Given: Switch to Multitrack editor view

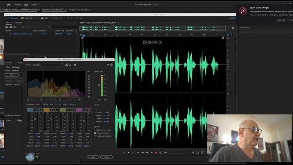Looking at the screenshot, I should (x=27, y=18).
